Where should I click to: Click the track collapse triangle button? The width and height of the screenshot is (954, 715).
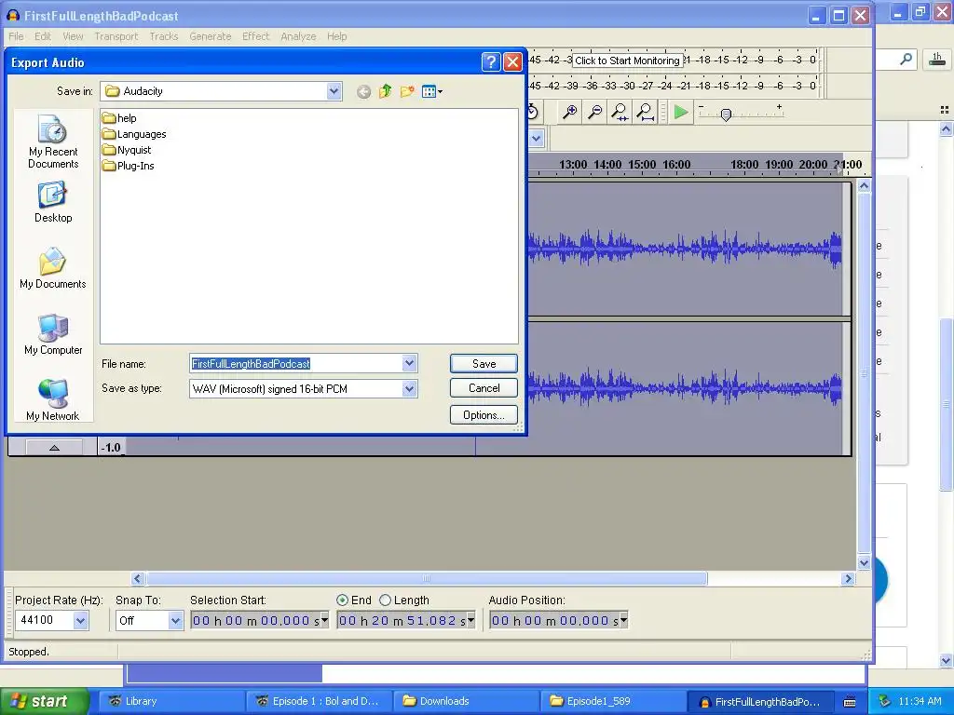(x=54, y=448)
